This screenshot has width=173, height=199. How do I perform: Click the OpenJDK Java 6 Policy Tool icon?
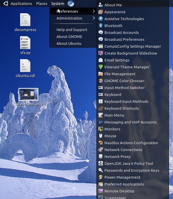pyautogui.click(x=101, y=163)
